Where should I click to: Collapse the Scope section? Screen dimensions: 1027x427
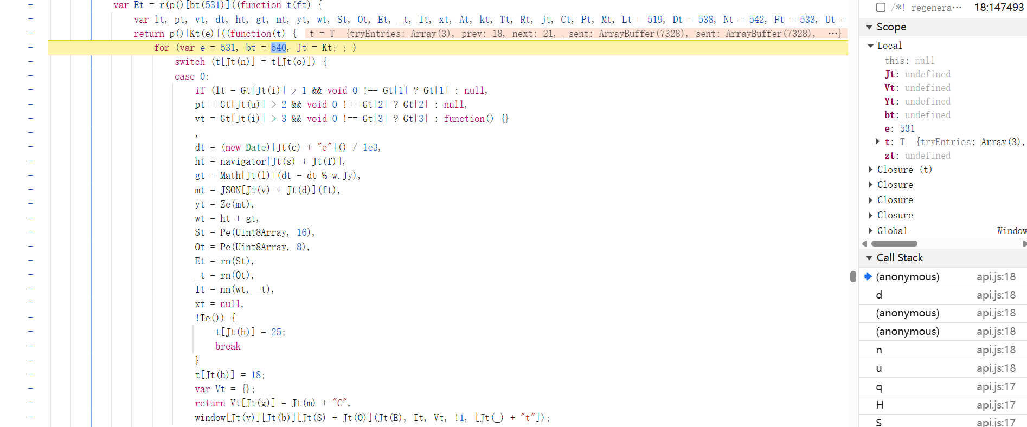click(x=870, y=27)
